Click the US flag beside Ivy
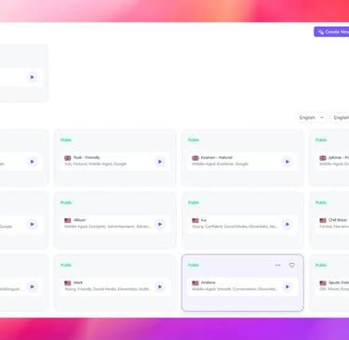This screenshot has height=340, width=349. [195, 220]
